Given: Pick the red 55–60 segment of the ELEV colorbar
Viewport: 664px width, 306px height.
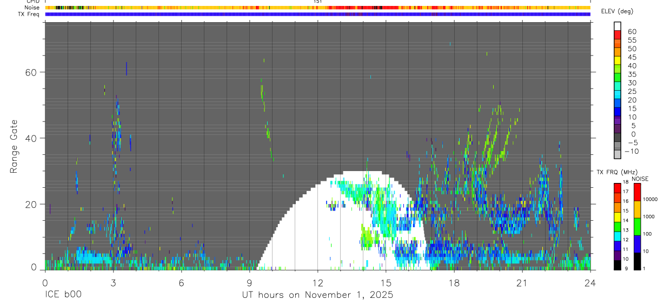Looking at the screenshot, I should point(617,36).
